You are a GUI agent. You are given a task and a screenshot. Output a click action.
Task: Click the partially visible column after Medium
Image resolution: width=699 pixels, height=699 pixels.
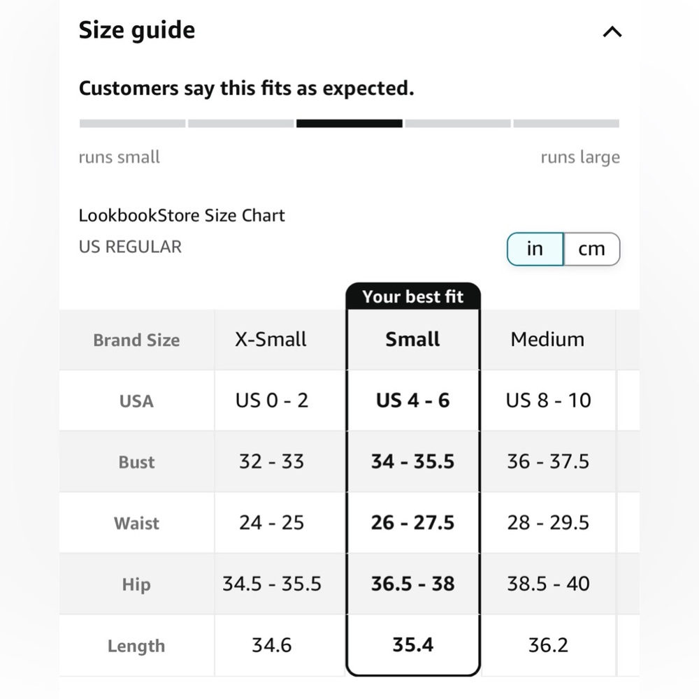pyautogui.click(x=628, y=493)
